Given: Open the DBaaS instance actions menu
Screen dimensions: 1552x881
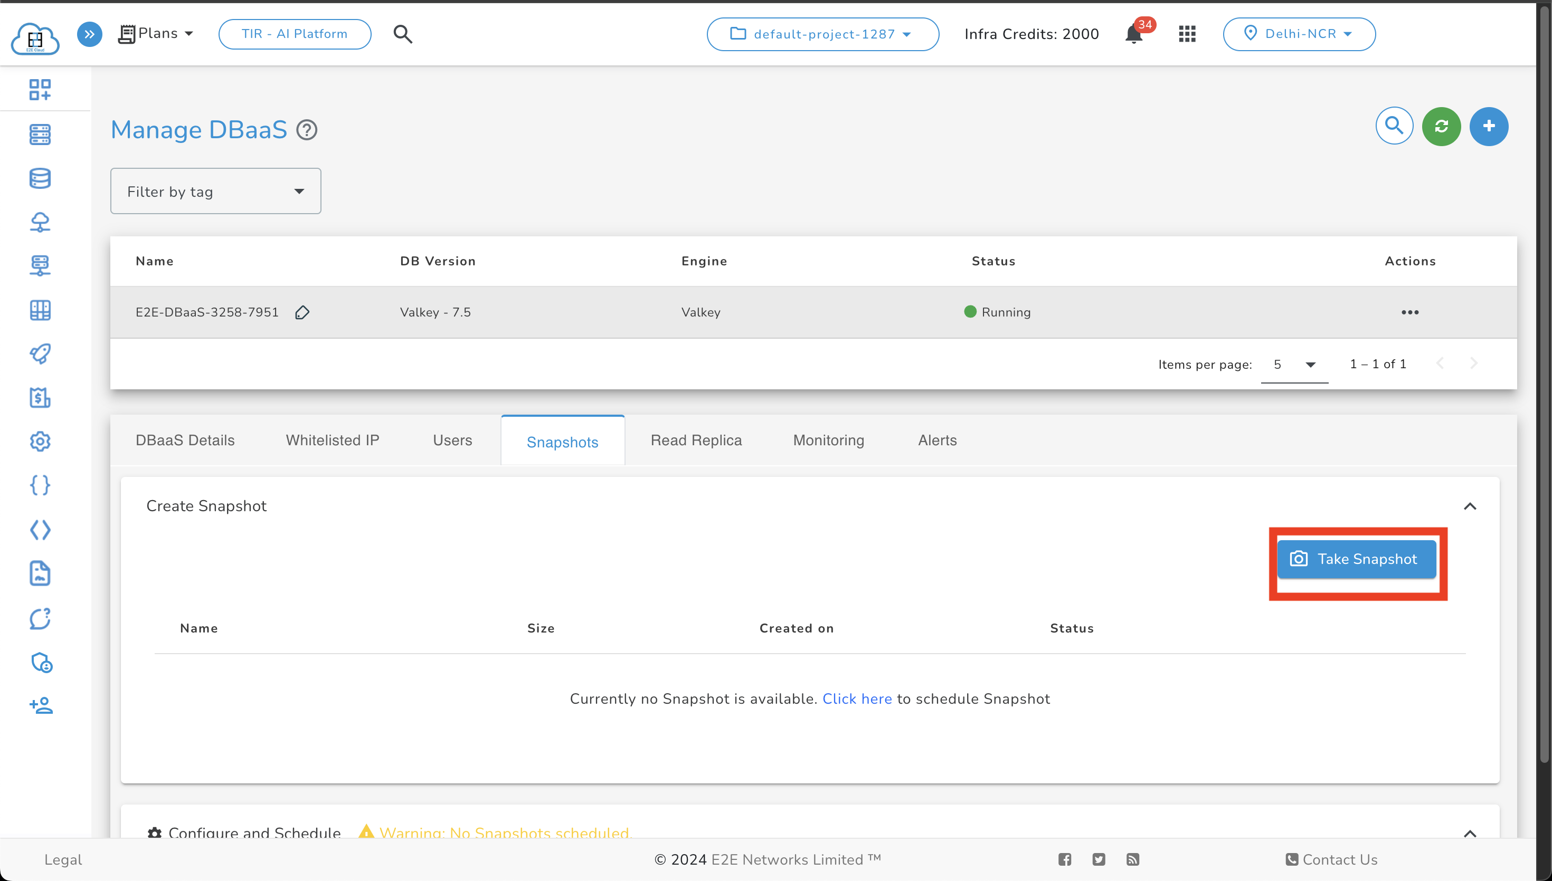Looking at the screenshot, I should (1409, 312).
